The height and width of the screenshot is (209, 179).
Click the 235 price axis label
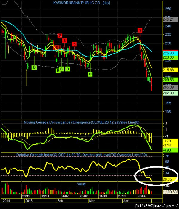(168, 34)
